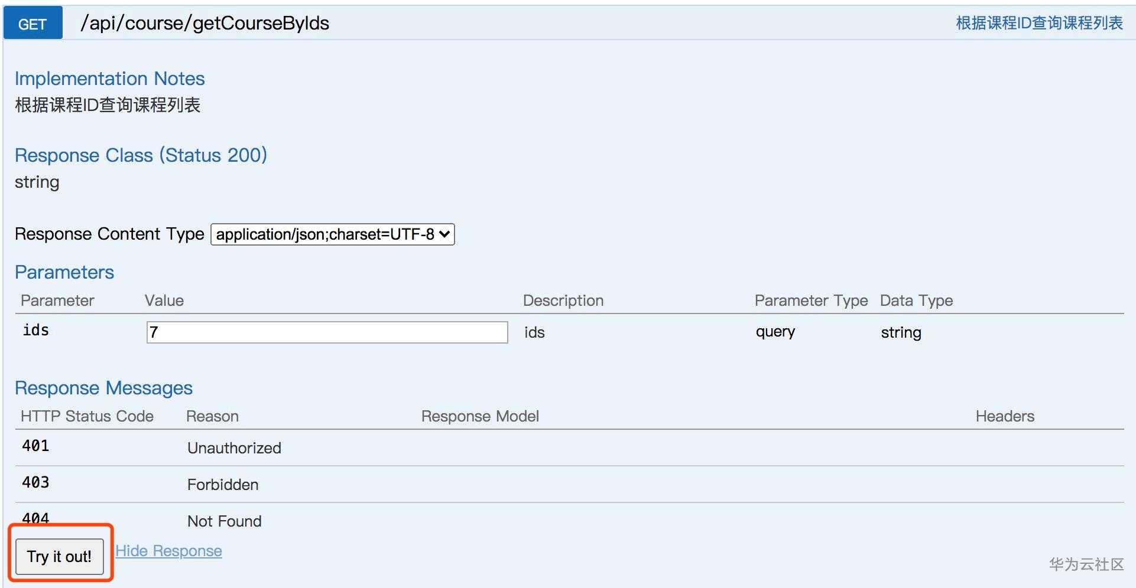Click the Response Model column header
This screenshot has height=588, width=1136.
click(x=480, y=416)
